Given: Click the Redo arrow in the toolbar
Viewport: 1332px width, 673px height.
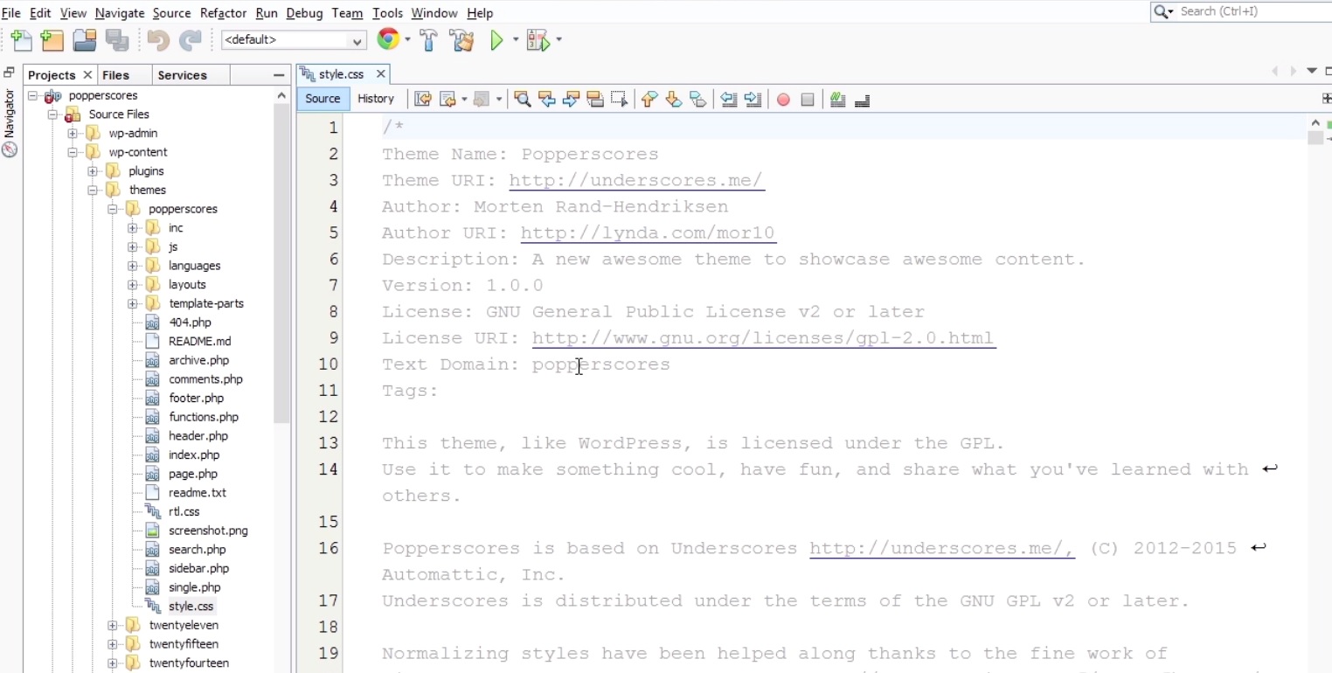Looking at the screenshot, I should (x=190, y=40).
